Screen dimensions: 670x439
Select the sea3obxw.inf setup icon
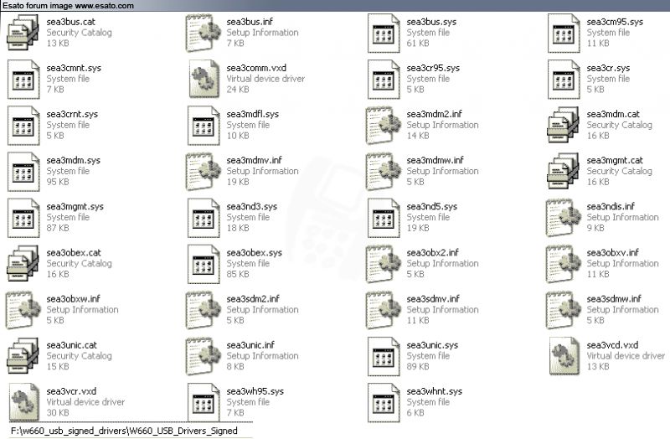23,309
